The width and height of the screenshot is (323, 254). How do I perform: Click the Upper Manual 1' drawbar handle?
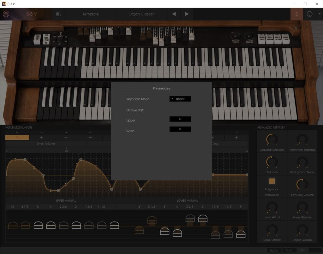114,225
